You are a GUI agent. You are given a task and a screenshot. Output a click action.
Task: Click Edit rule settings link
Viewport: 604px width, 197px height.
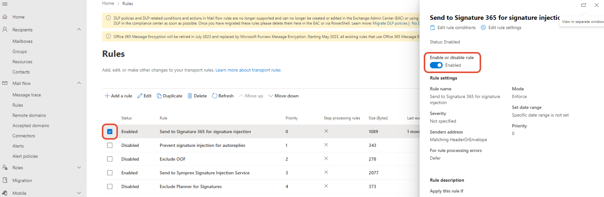coord(505,28)
